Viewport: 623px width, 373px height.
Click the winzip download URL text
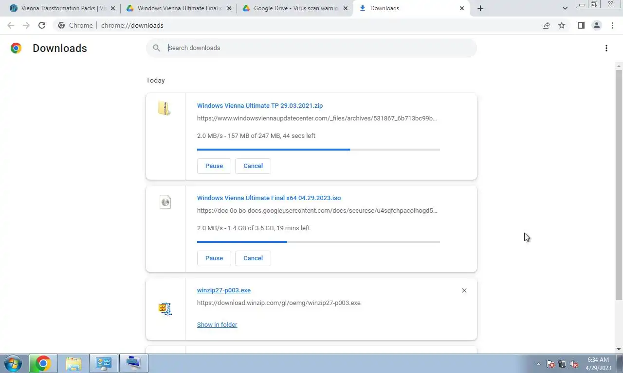[x=279, y=303]
